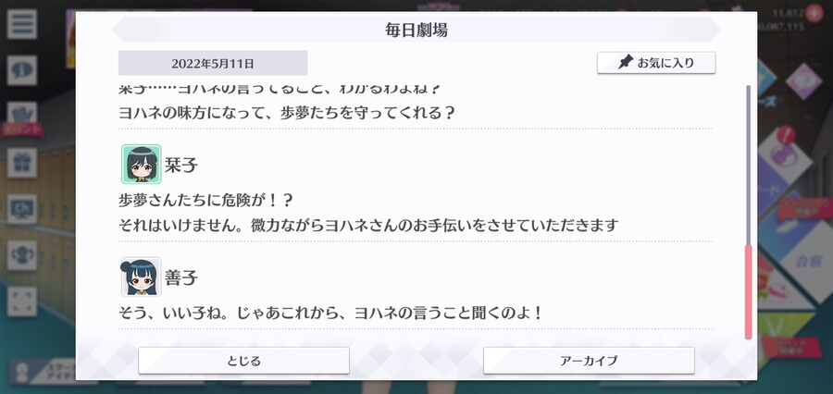Open the hamburger menu icon
Screen dimensions: 833x394
coord(22,24)
